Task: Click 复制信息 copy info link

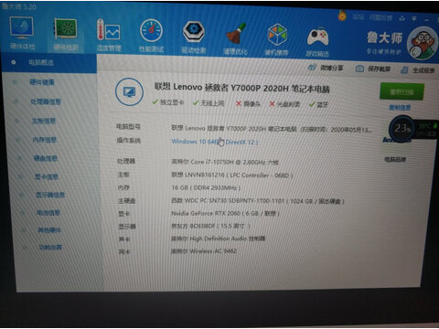Action: pos(400,108)
